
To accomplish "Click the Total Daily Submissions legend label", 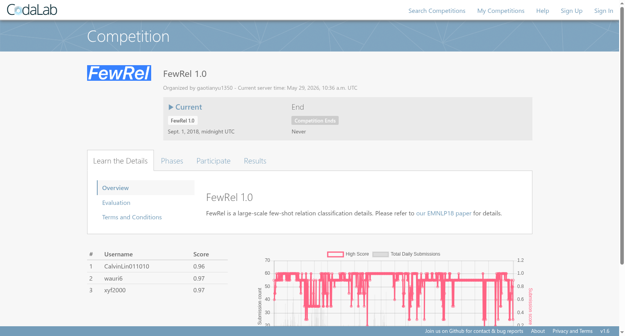I will [x=415, y=254].
